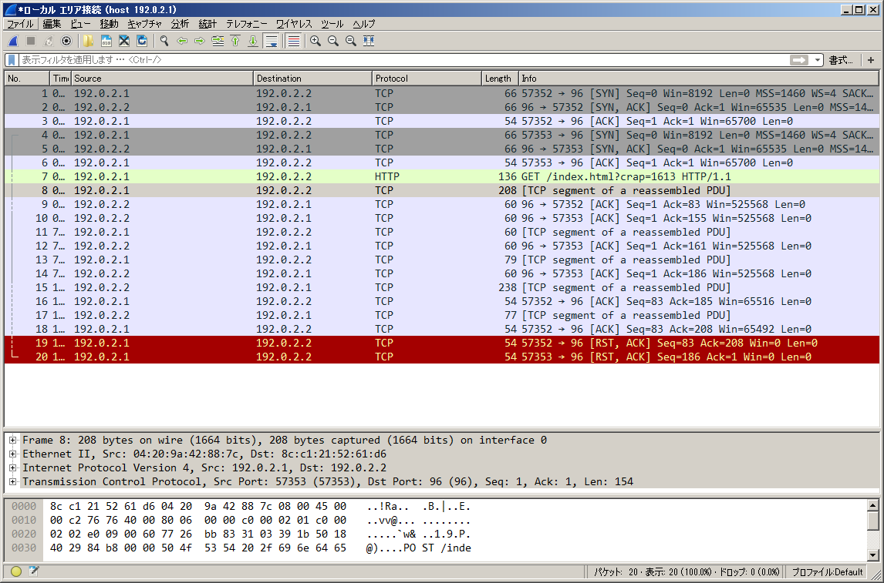Image resolution: width=884 pixels, height=583 pixels.
Task: Open capture options with the gear icon
Action: pyautogui.click(x=67, y=40)
